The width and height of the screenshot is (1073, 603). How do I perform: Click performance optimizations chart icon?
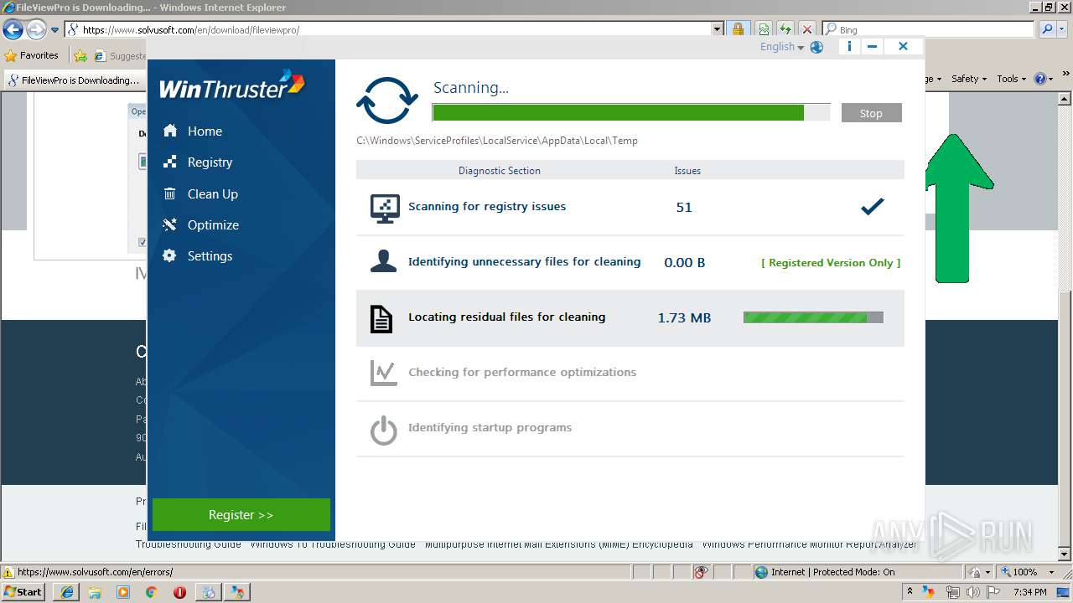click(x=383, y=373)
